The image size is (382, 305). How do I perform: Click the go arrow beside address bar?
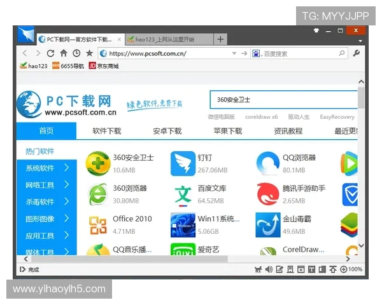click(x=244, y=53)
